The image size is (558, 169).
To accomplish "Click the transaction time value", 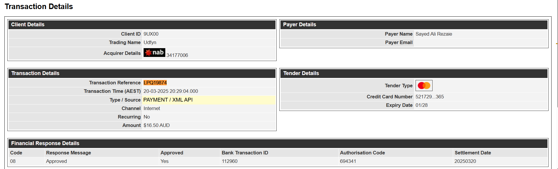I will tap(171, 91).
